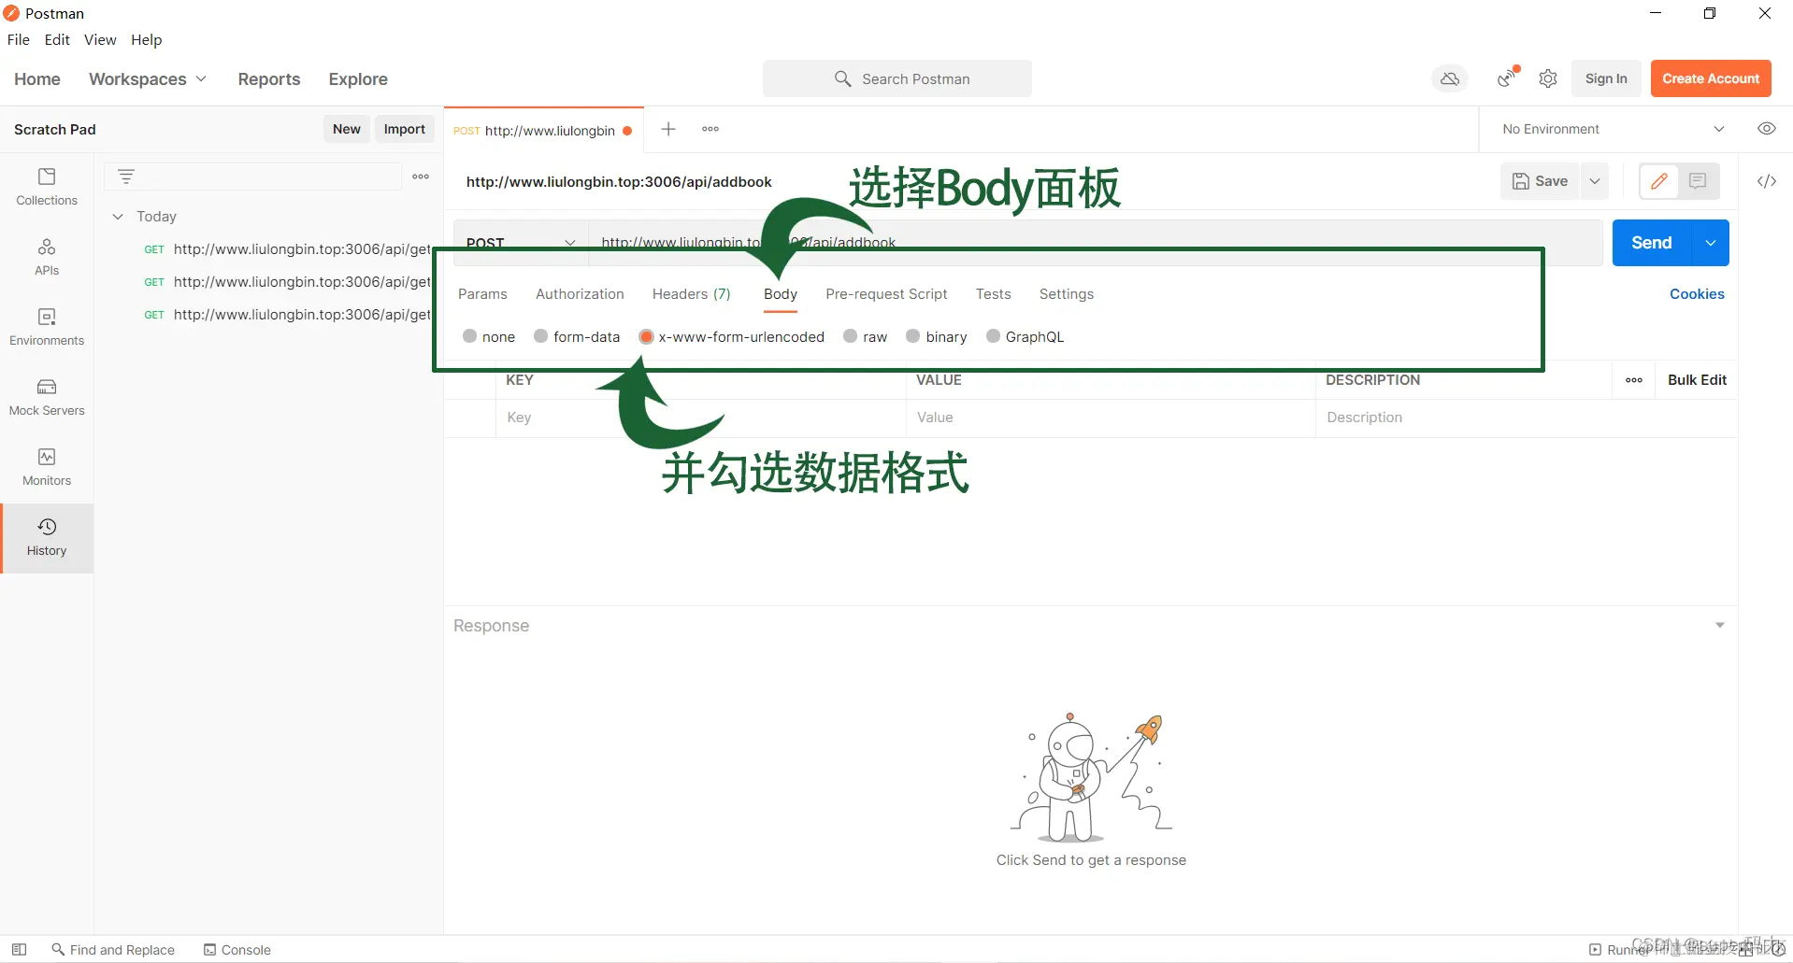Screen dimensions: 1793x963
Task: Open the POST method dropdown
Action: click(521, 243)
